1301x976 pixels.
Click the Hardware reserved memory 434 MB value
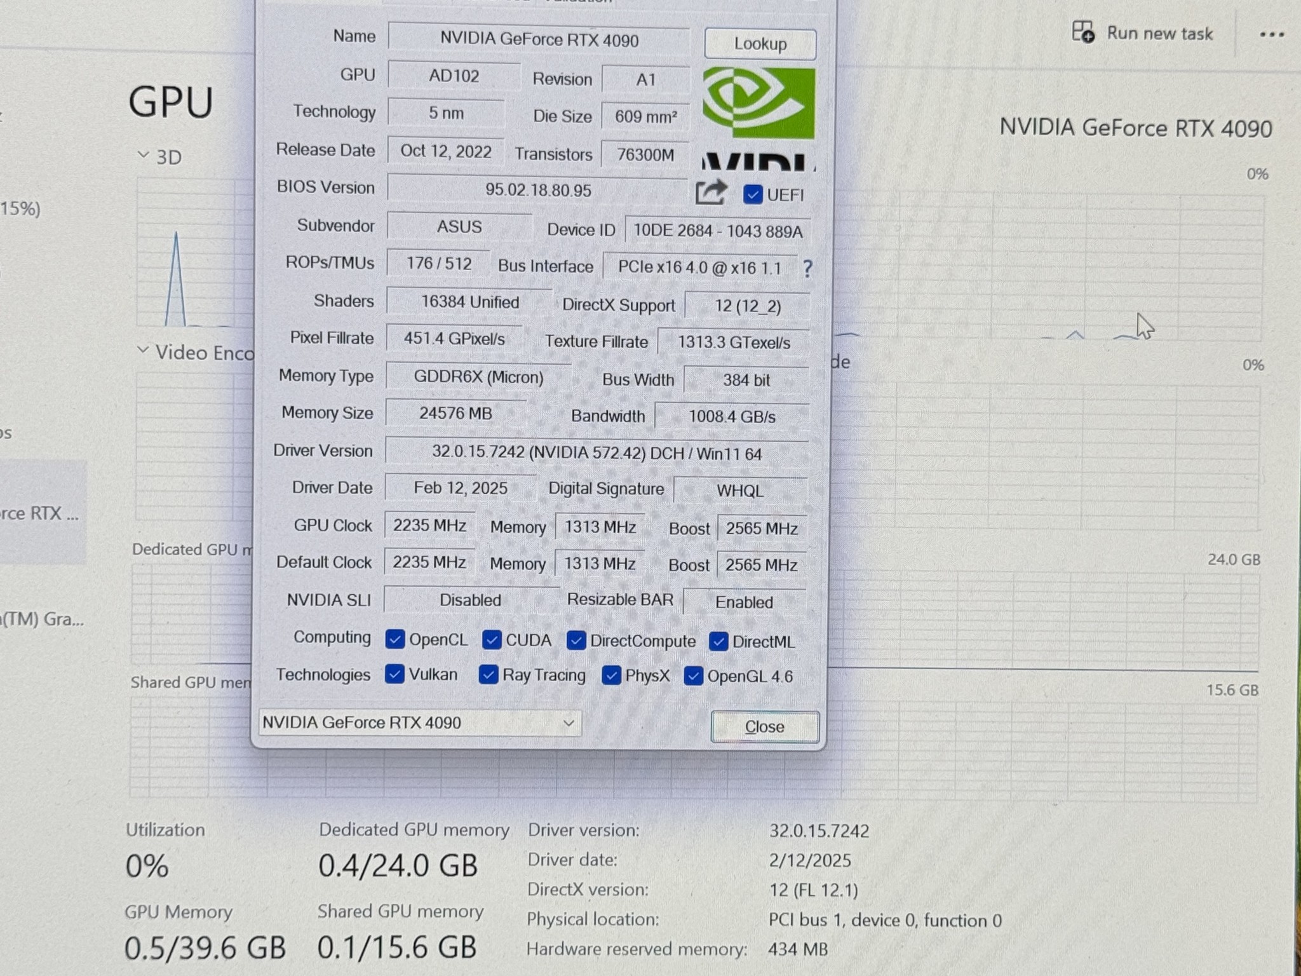point(798,949)
